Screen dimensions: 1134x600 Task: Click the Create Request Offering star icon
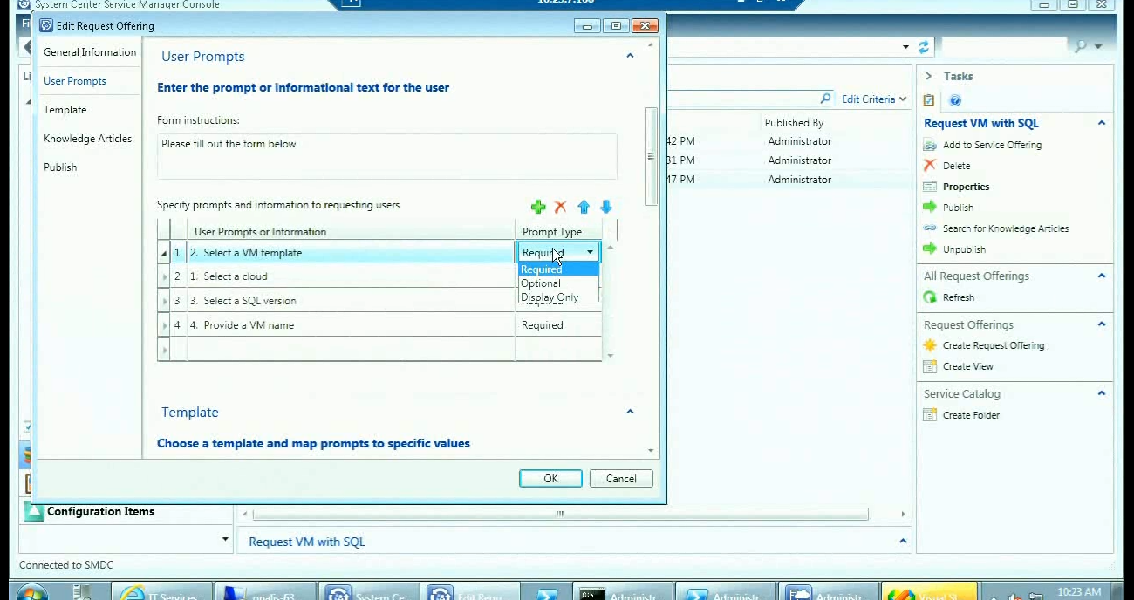pos(930,345)
